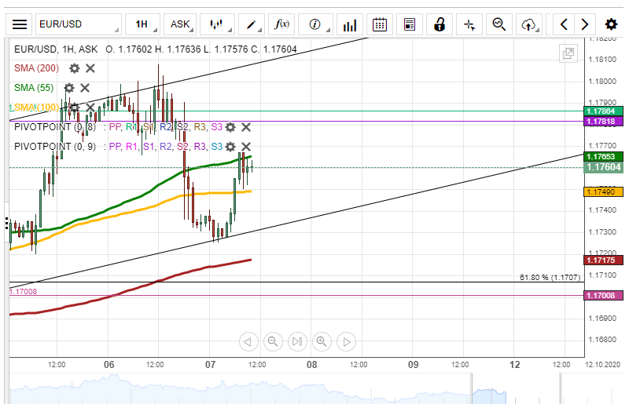Open the calendar icon
This screenshot has height=408, width=629.
click(x=380, y=24)
